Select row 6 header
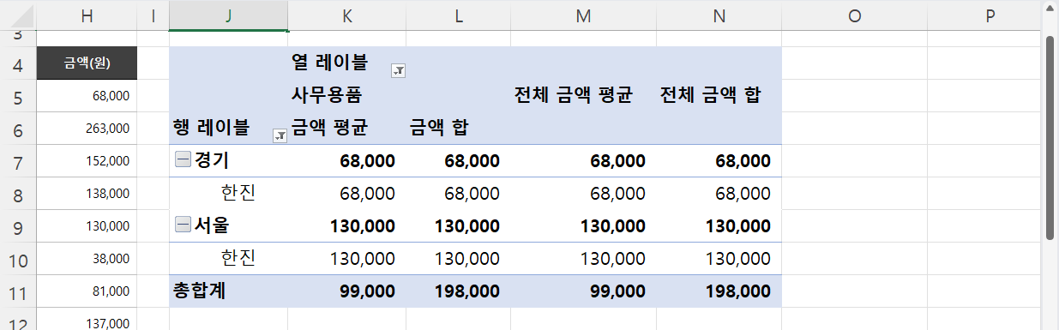Viewport: 1059px width, 330px height. [x=18, y=128]
